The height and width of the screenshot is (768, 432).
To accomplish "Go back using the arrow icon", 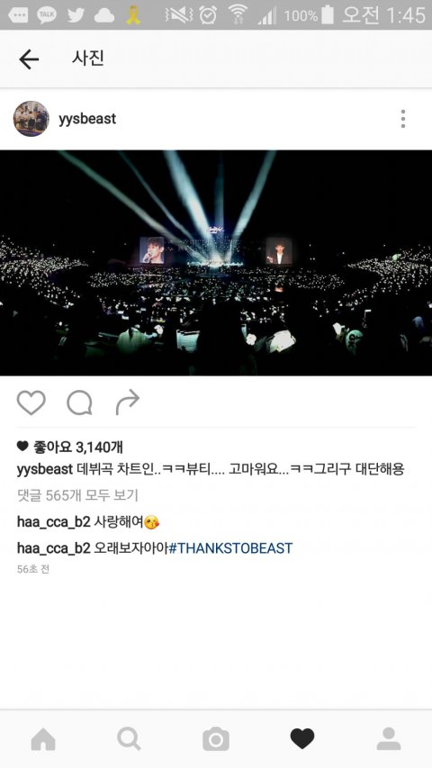I will click(x=29, y=59).
